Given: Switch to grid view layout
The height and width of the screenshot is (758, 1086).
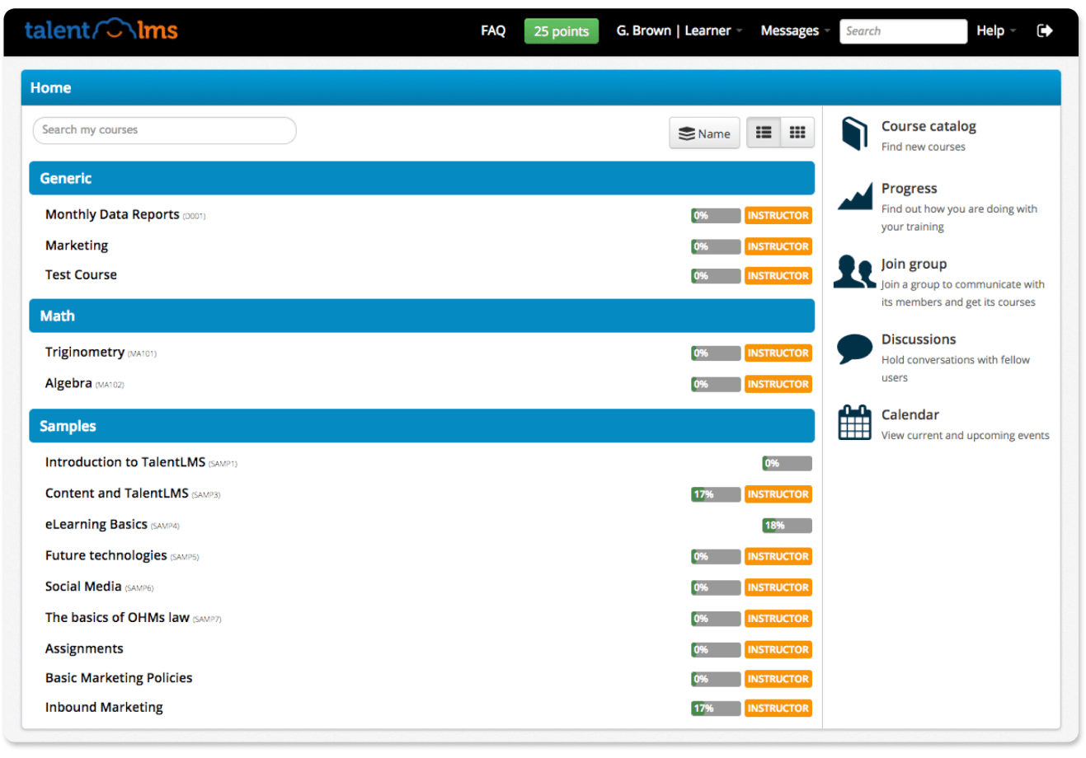Looking at the screenshot, I should pos(797,133).
